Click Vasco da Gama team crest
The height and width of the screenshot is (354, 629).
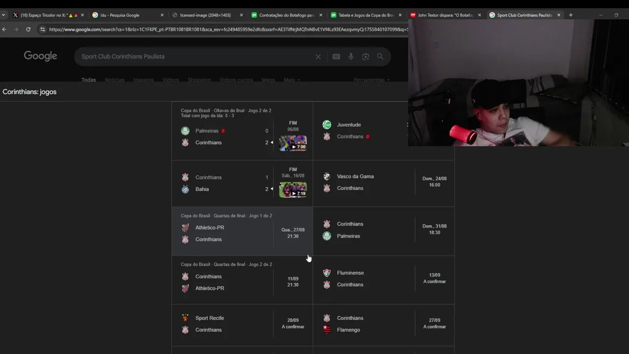[327, 177]
